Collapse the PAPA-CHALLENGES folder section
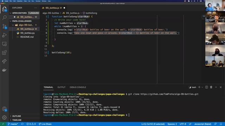 (x=22, y=21)
